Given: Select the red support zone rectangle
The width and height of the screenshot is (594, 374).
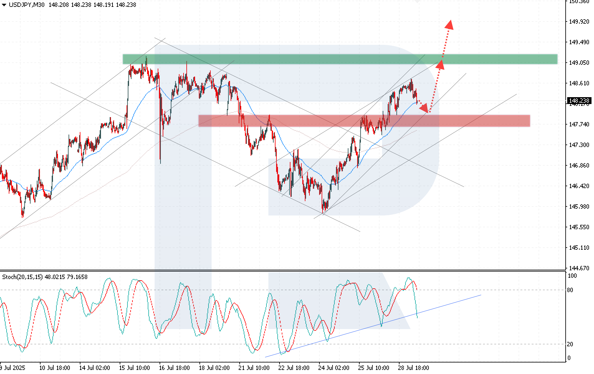Looking at the screenshot, I should pos(364,121).
